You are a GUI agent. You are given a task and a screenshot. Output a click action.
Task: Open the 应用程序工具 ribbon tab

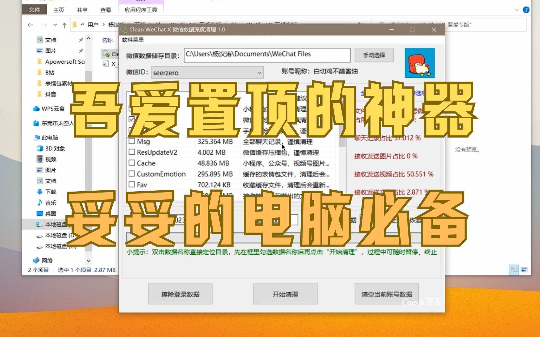(141, 10)
